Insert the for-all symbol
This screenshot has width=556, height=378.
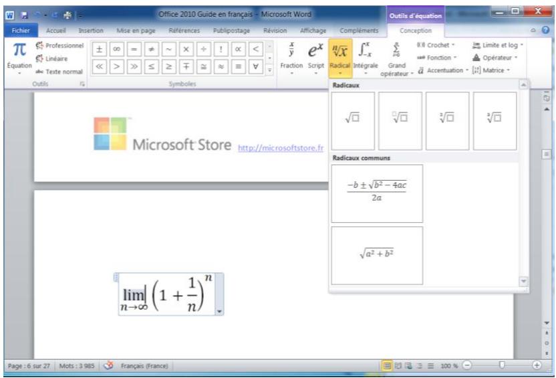click(x=256, y=66)
